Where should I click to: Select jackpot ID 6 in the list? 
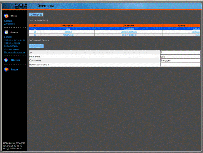35,35
